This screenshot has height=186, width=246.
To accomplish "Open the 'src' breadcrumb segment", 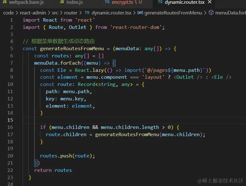I will coord(55,13).
